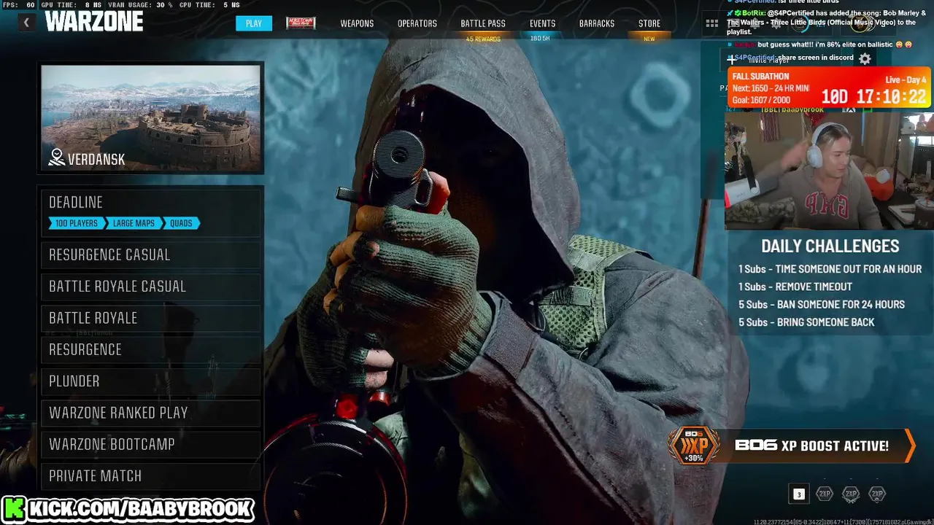Image resolution: width=934 pixels, height=525 pixels.
Task: Click the NEW label under Store
Action: (x=649, y=39)
